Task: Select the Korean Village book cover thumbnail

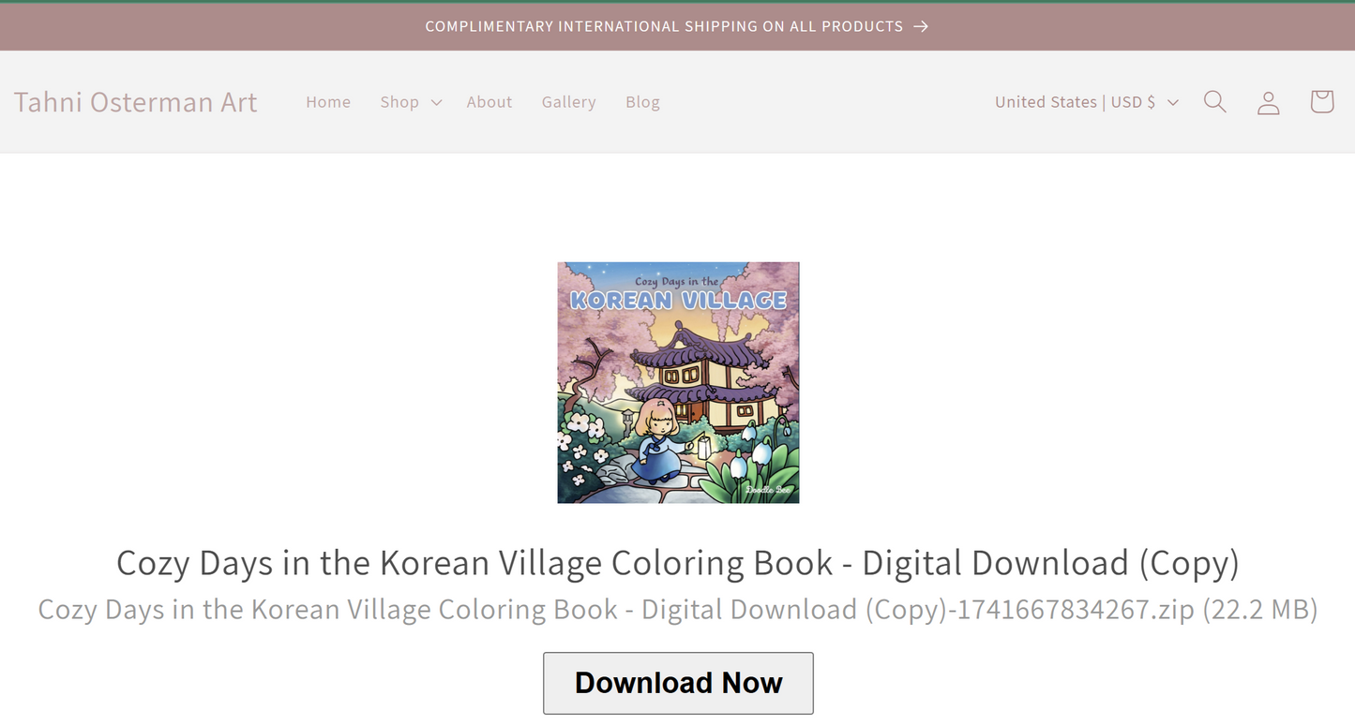Action: tap(678, 382)
